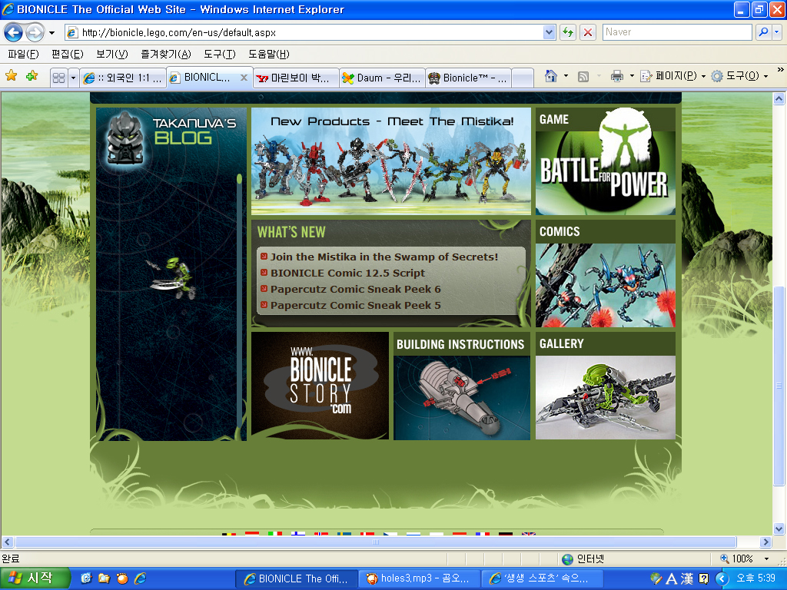Click the Add to Favorites star-plus icon
787x590 pixels.
[32, 76]
